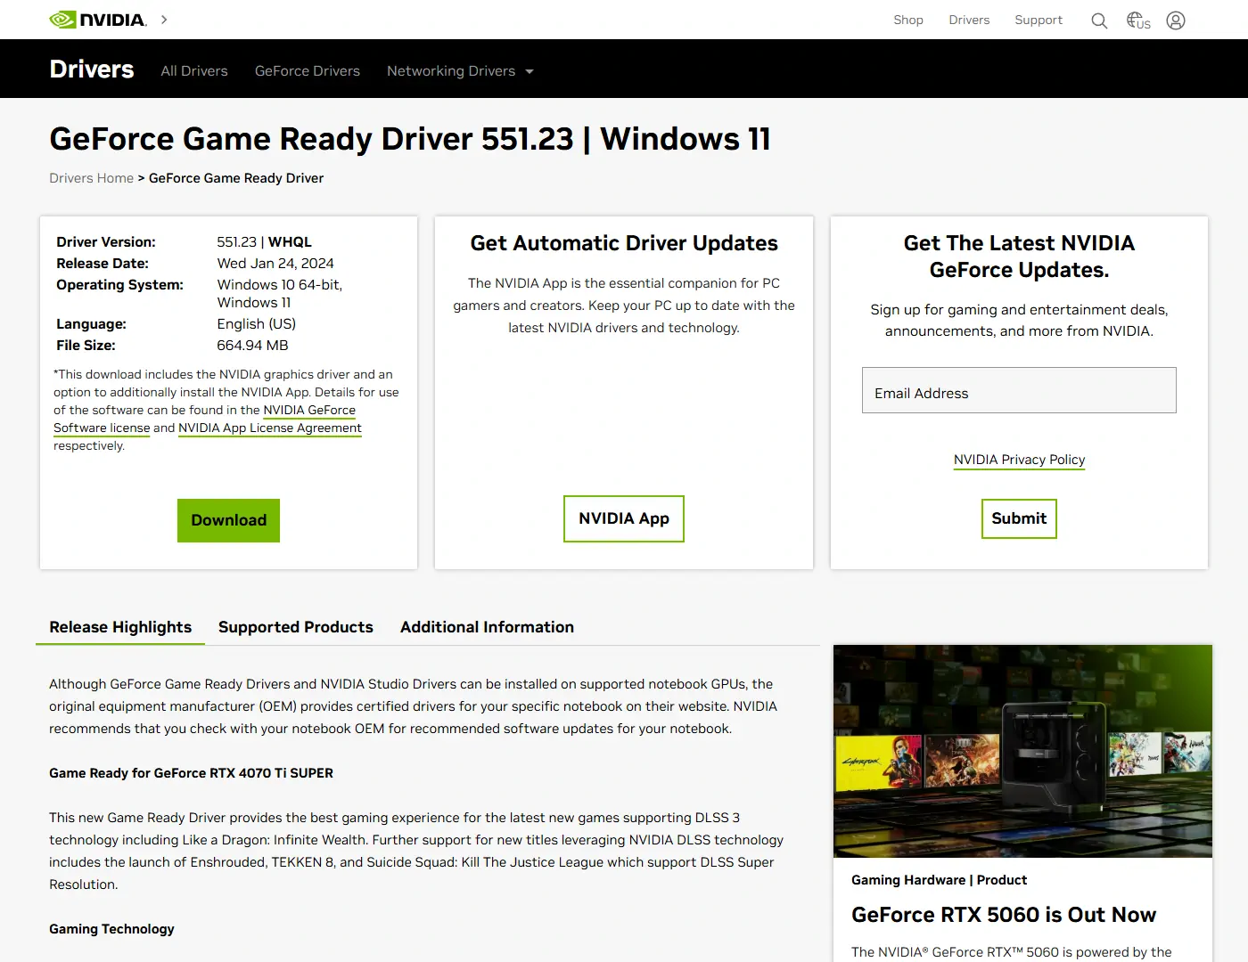
Task: Open NVIDIA Privacy Policy link
Action: (1019, 460)
